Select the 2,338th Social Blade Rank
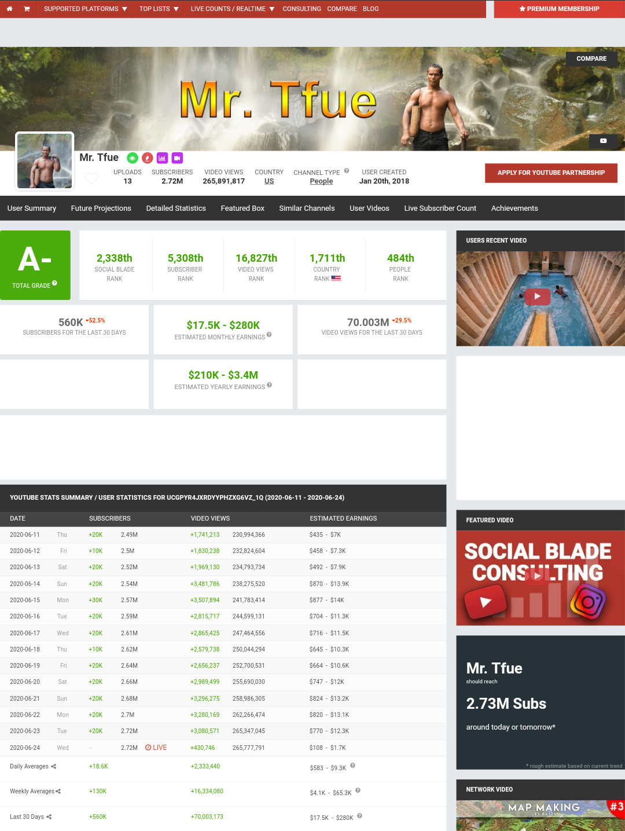This screenshot has width=625, height=831. tap(115, 258)
